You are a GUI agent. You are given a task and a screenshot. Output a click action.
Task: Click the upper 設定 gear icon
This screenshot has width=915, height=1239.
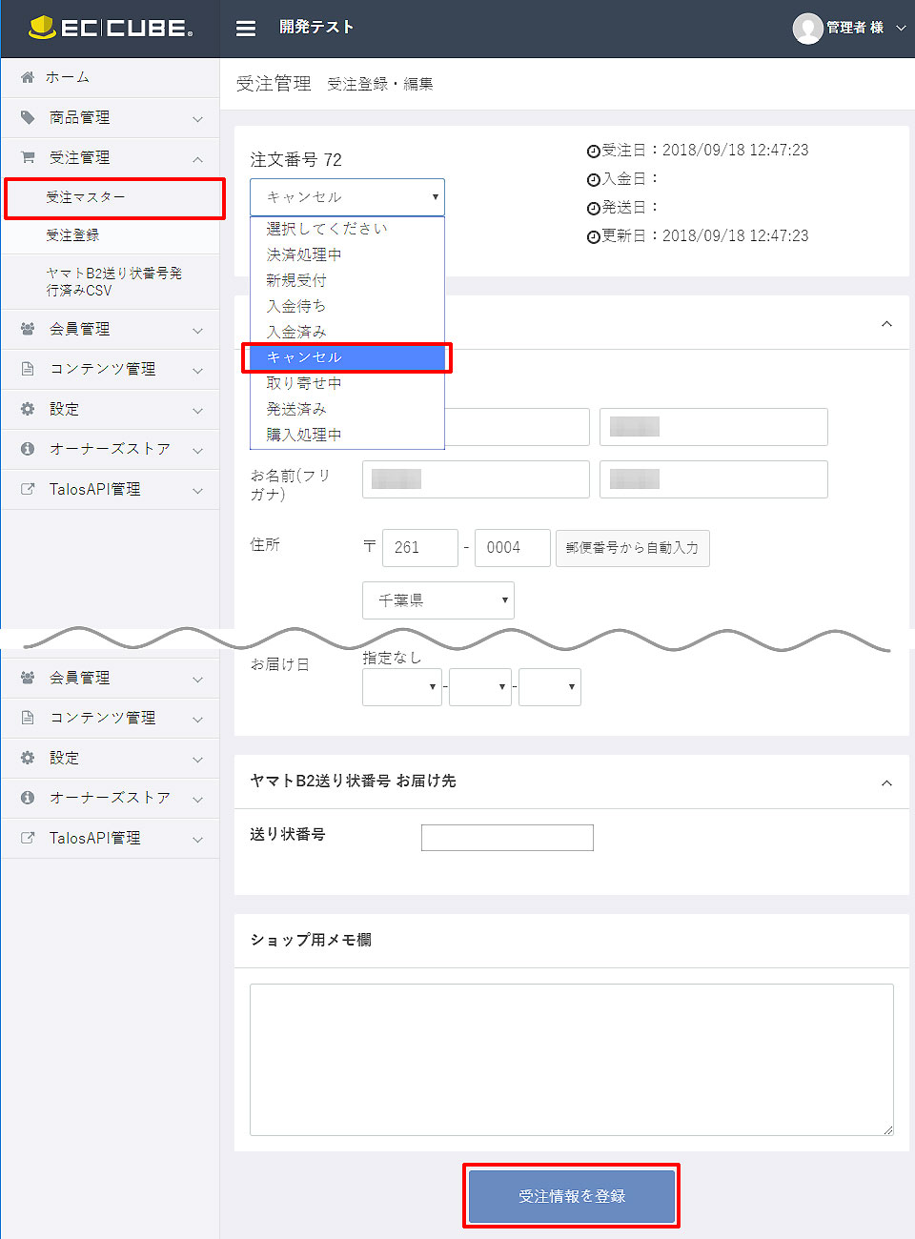pyautogui.click(x=28, y=409)
